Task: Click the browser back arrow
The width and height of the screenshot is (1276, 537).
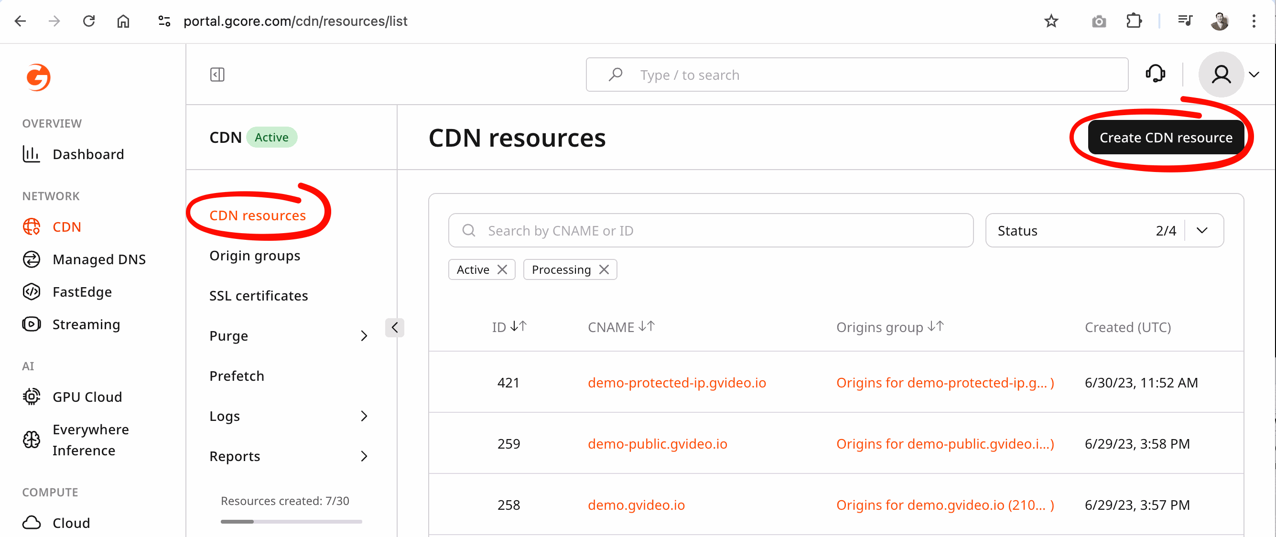Action: coord(20,21)
